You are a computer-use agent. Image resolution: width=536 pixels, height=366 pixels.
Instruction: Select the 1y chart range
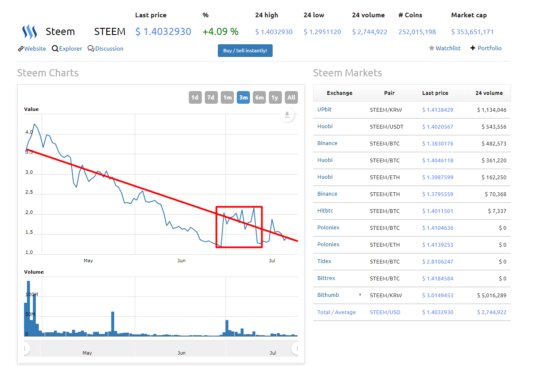(275, 97)
